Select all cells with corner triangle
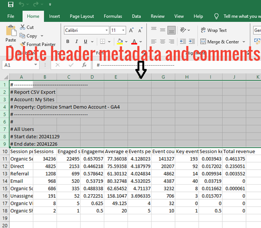 (x=6, y=77)
